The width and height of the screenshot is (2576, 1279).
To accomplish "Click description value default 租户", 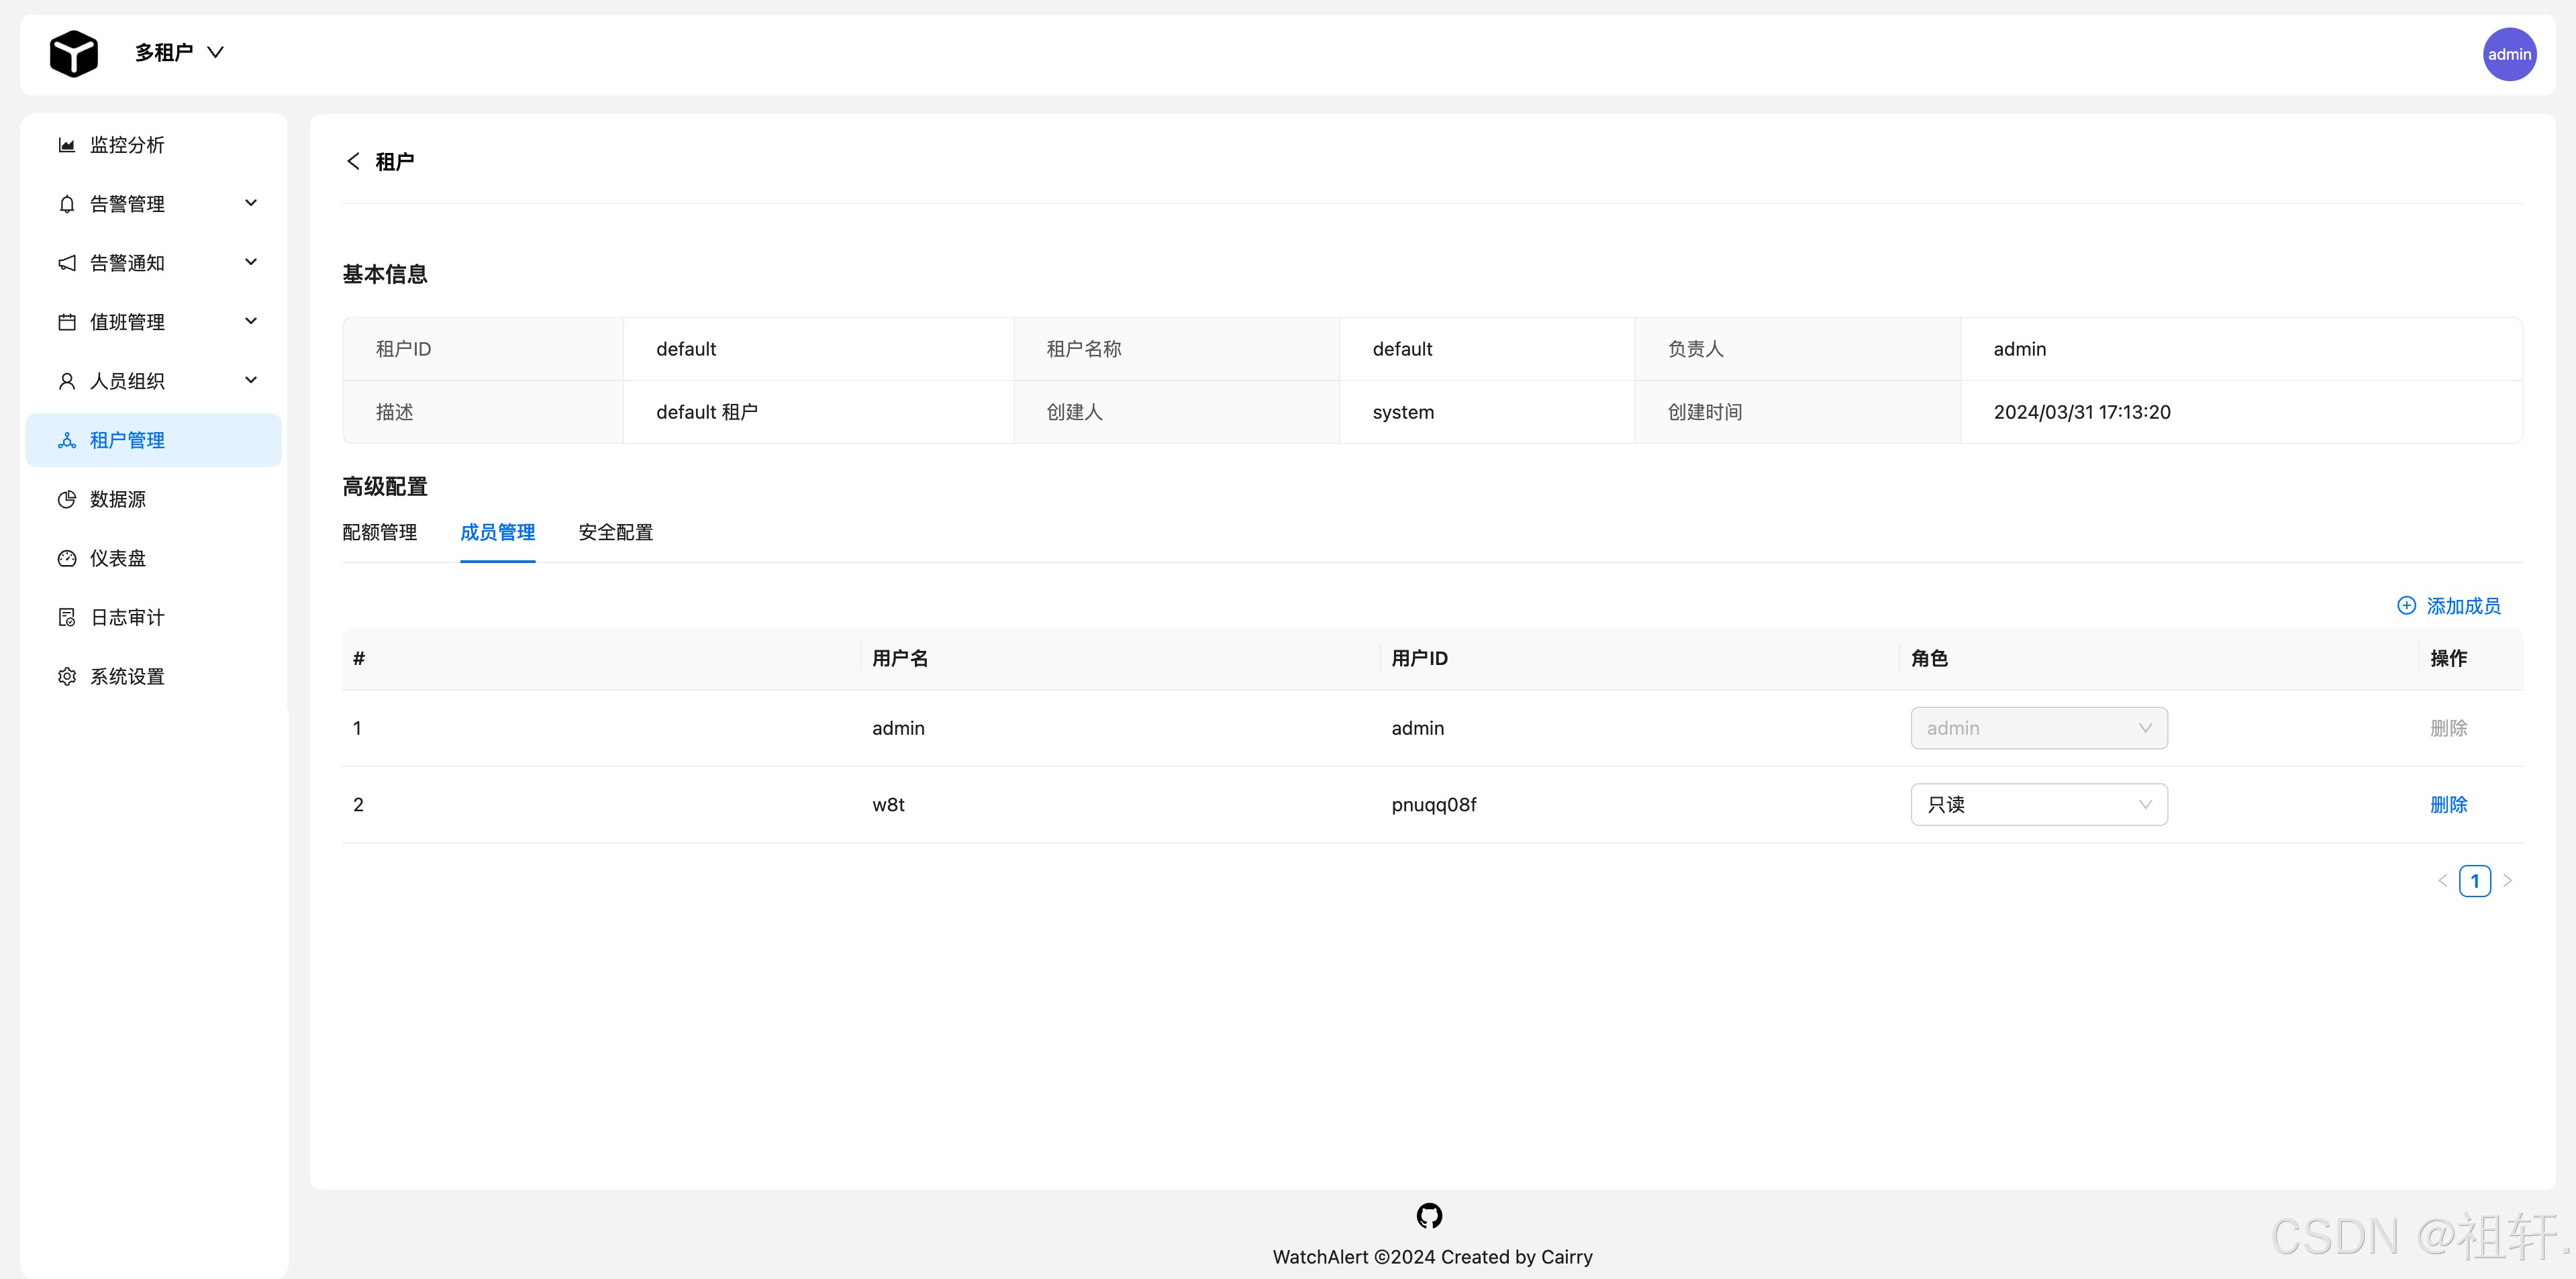I will 707,412.
